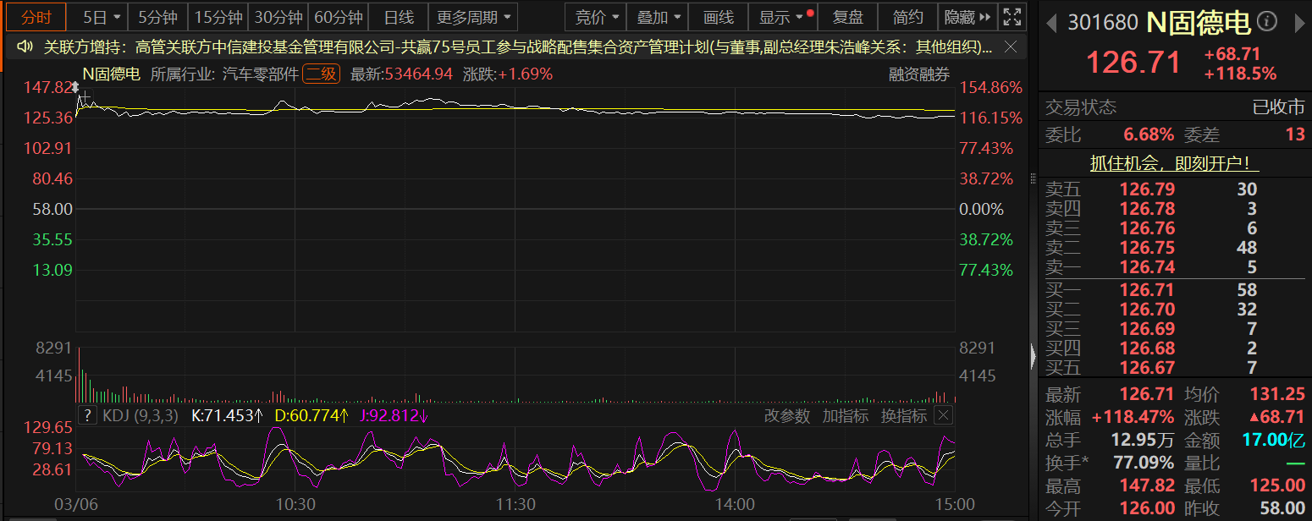Open KDJ indicator help question mark
This screenshot has height=521, width=1312.
(87, 415)
